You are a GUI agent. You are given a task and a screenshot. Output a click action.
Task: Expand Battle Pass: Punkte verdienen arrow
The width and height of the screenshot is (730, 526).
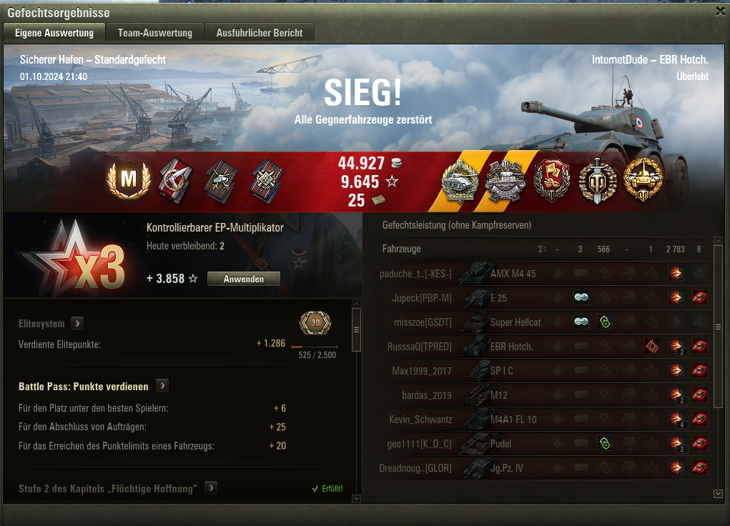coord(162,385)
